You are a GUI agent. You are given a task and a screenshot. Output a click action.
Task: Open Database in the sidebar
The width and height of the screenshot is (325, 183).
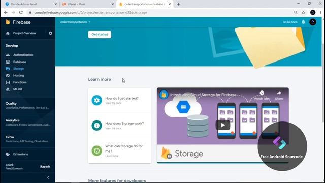20,62
